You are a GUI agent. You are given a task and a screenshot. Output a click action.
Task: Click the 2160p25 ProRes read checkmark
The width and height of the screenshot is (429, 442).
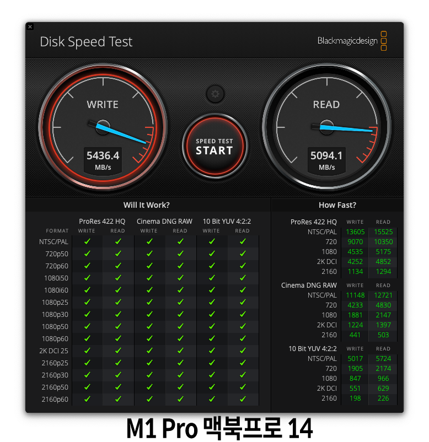[118, 363]
